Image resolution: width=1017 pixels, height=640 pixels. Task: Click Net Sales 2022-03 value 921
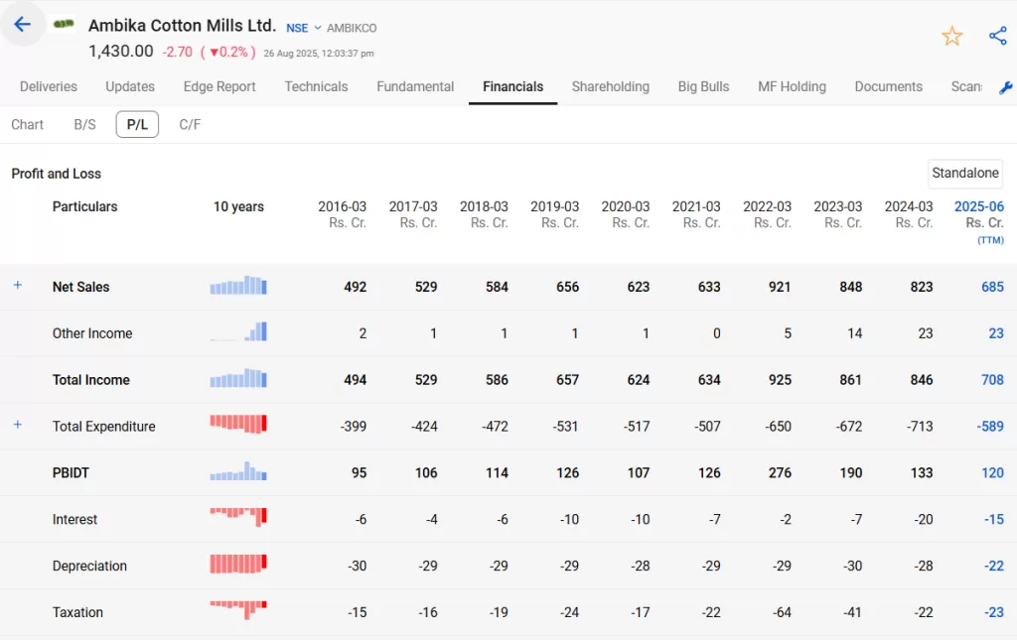pyautogui.click(x=780, y=287)
